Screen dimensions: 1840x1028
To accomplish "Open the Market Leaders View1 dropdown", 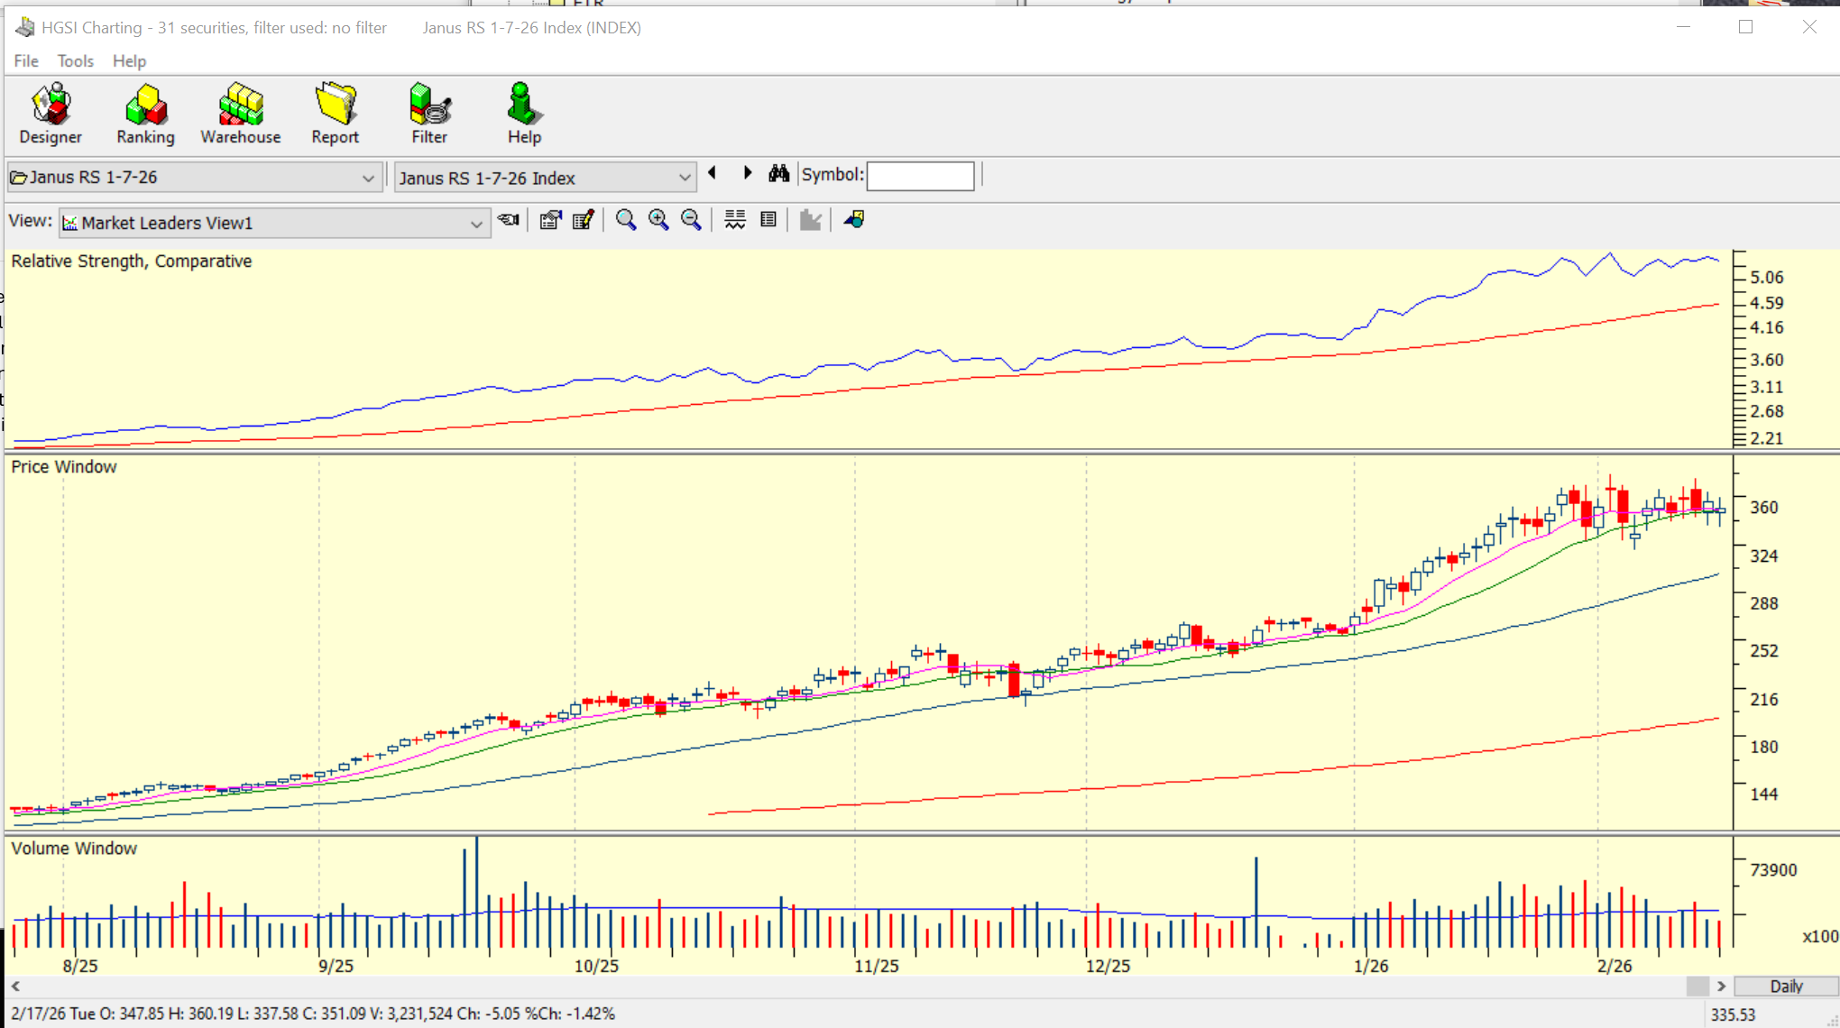I will pyautogui.click(x=475, y=224).
